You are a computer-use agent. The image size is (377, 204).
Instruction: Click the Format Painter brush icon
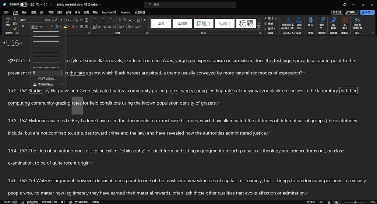[x=15, y=28]
